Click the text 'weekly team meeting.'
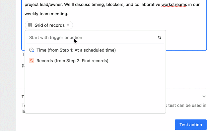Image resolution: width=210 pixels, height=131 pixels. 46,14
